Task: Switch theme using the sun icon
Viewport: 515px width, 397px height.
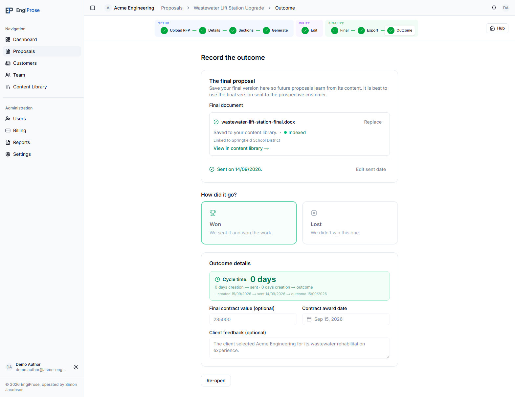Action: (76, 367)
